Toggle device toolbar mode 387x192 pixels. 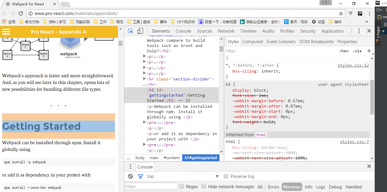(140, 31)
